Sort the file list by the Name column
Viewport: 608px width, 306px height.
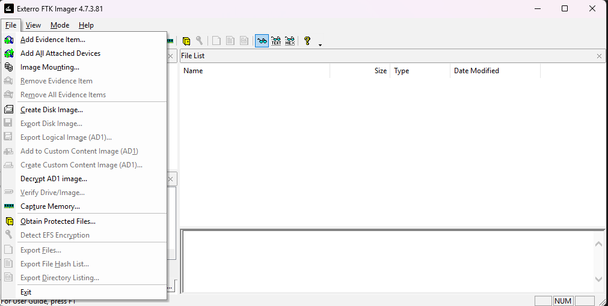pyautogui.click(x=255, y=71)
